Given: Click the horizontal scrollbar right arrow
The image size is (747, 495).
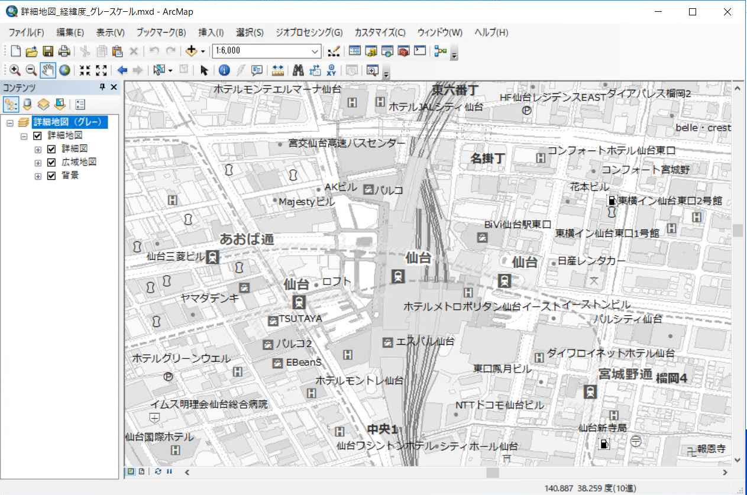Looking at the screenshot, I should 726,472.
